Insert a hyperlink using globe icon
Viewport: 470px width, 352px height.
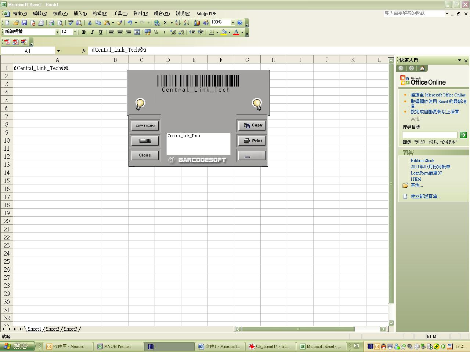(x=157, y=23)
